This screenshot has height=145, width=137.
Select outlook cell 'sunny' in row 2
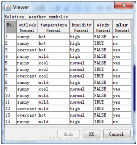pyautogui.click(x=27, y=43)
